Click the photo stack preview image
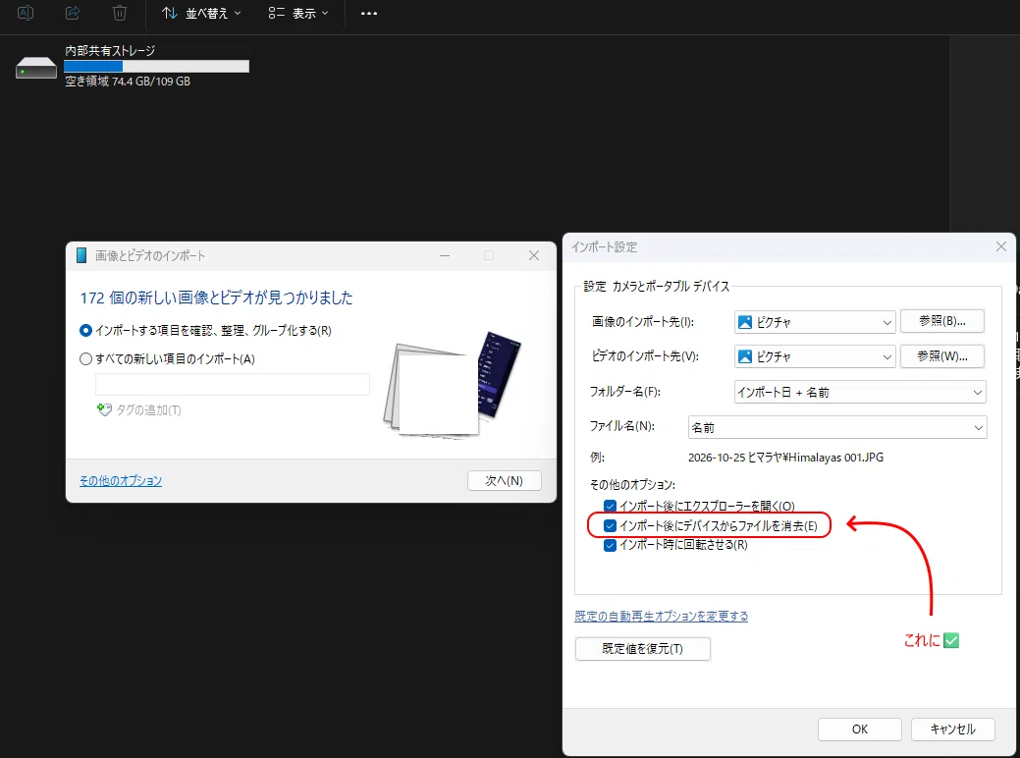The image size is (1020, 758). click(453, 384)
